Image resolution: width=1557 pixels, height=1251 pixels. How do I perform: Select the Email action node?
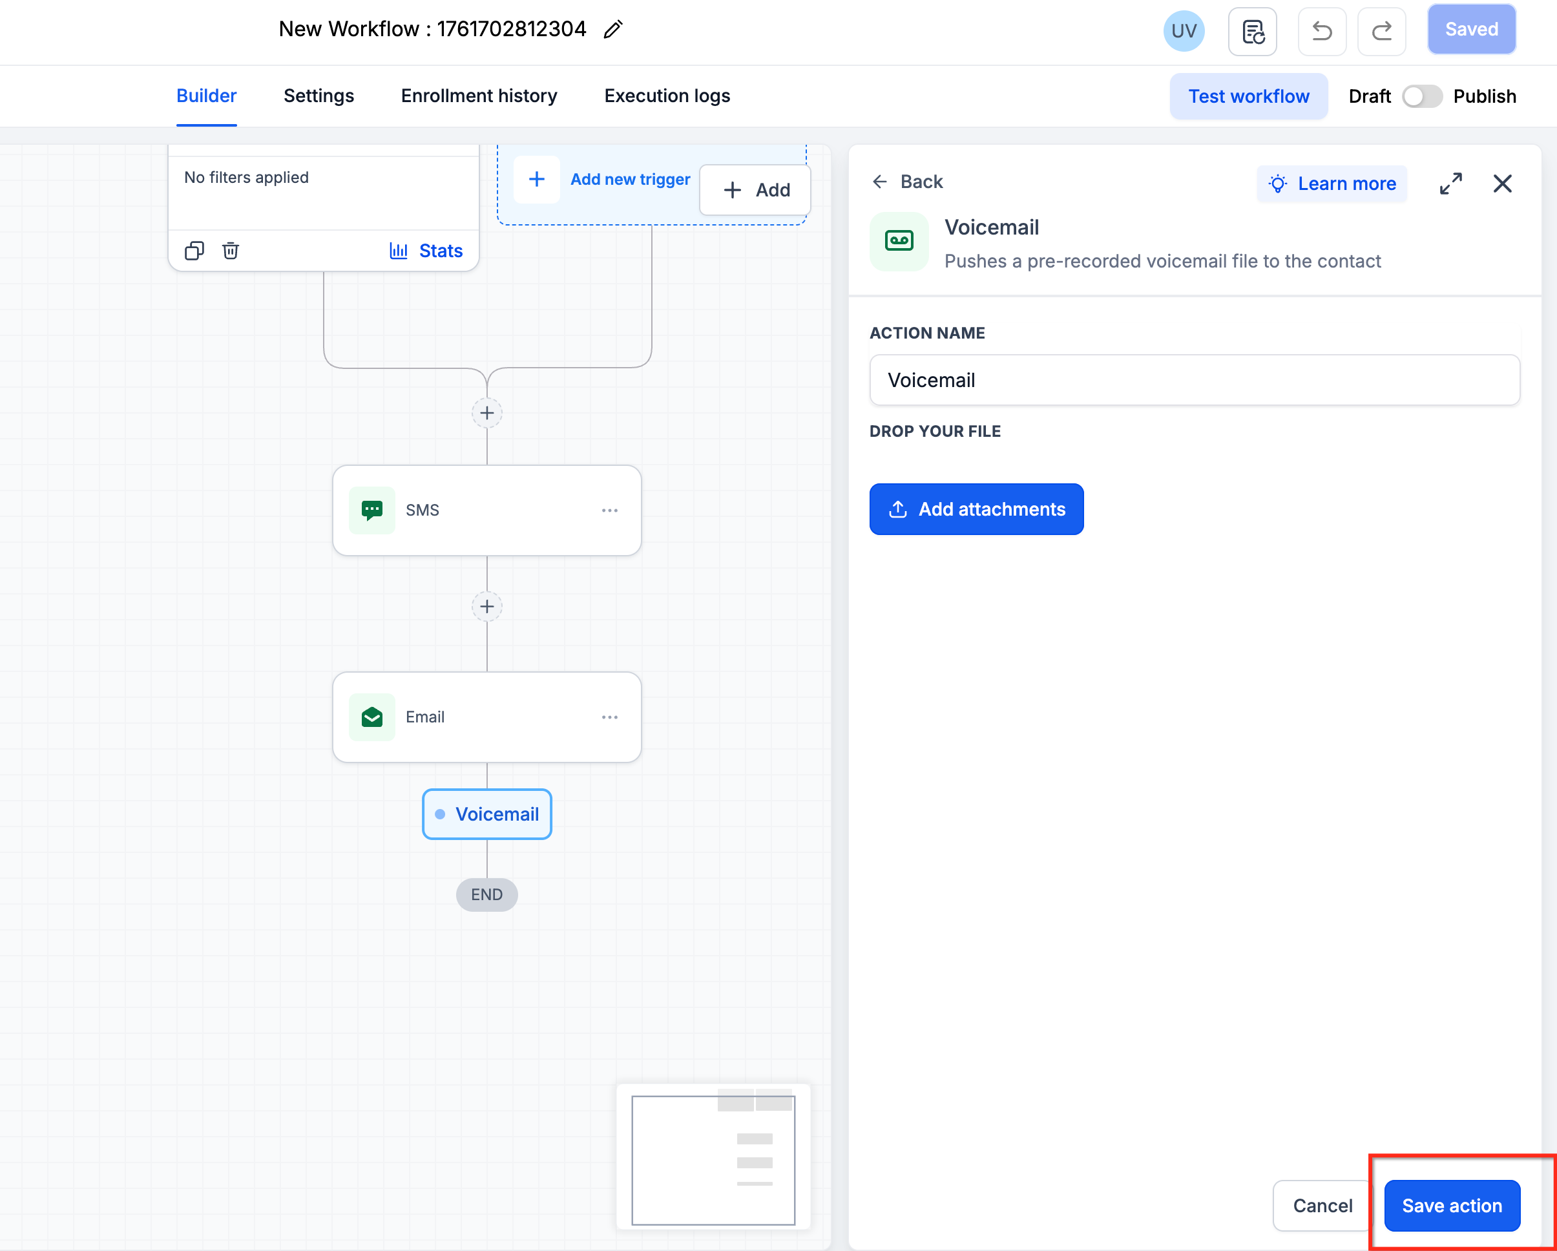(486, 717)
